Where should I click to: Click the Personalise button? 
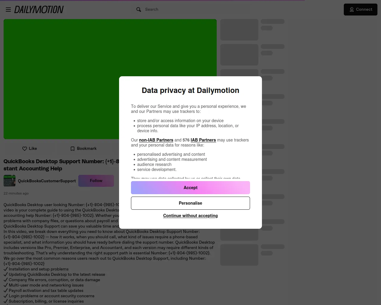click(x=190, y=203)
